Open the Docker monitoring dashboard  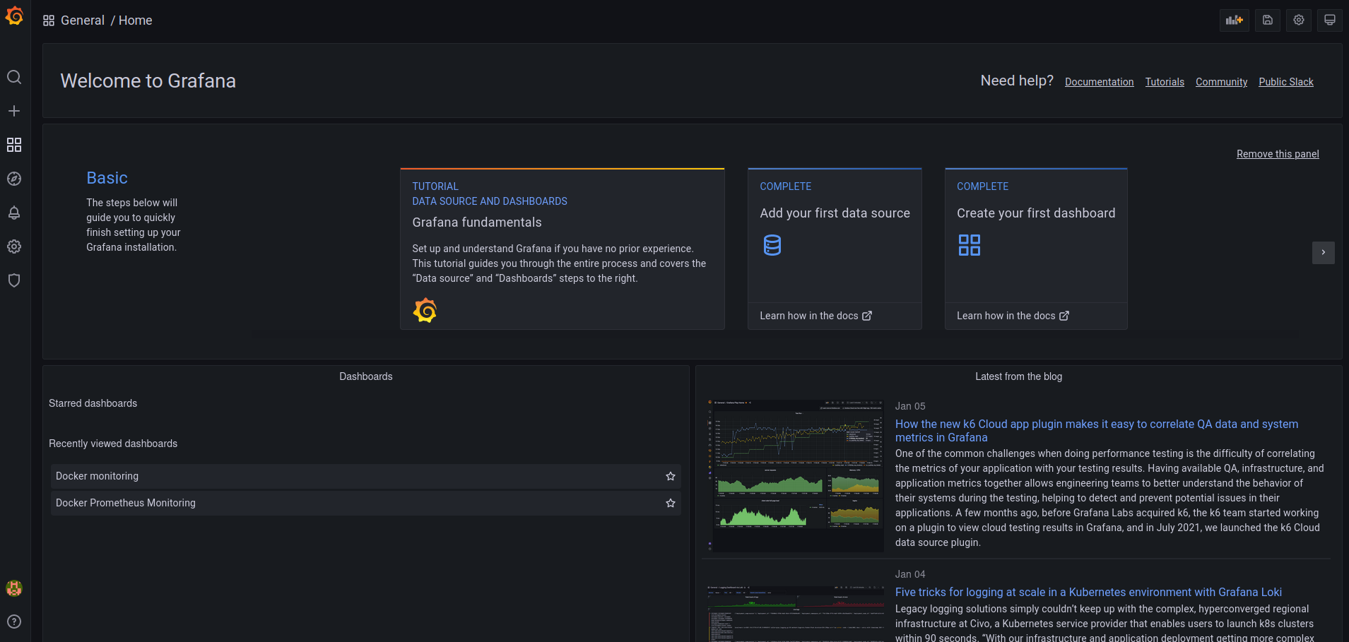tap(366, 476)
